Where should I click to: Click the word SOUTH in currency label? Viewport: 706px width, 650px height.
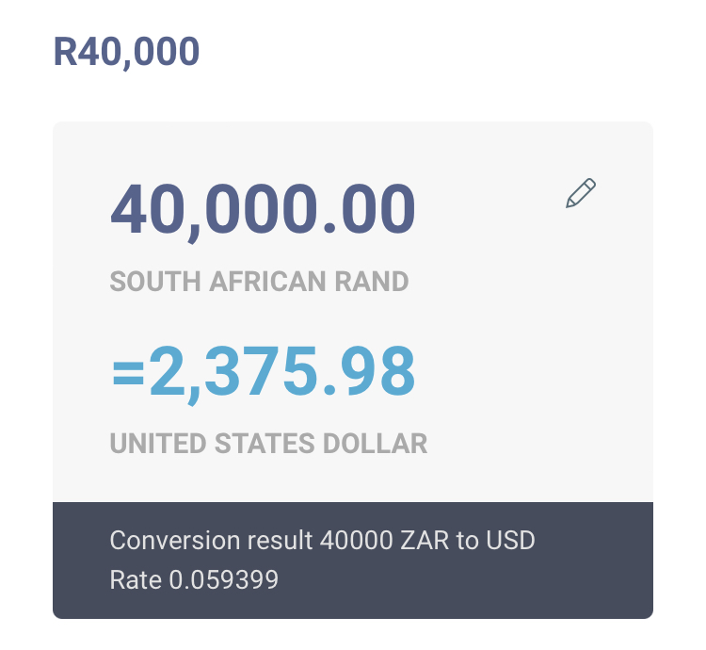[x=155, y=282]
